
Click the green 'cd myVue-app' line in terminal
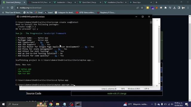(x=24, y=69)
